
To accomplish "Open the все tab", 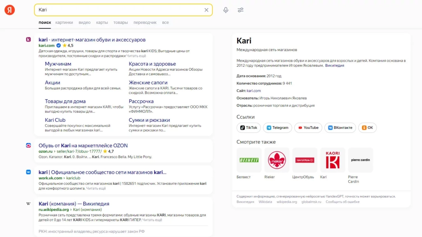I will click(x=166, y=23).
